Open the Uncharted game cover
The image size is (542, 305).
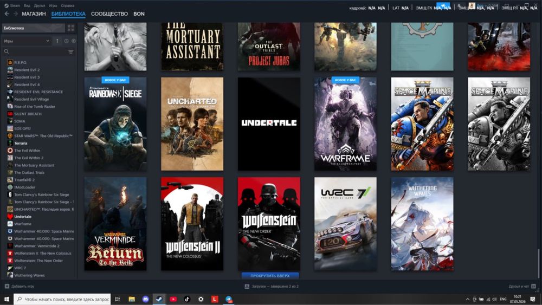point(192,124)
